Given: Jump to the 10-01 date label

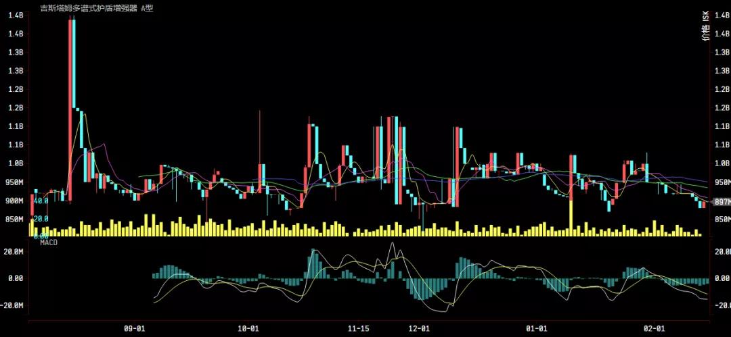Looking at the screenshot, I should (x=249, y=328).
